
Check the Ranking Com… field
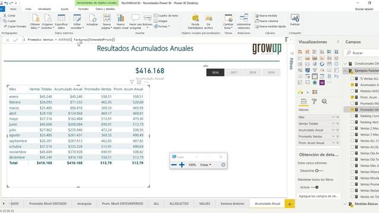point(352,116)
